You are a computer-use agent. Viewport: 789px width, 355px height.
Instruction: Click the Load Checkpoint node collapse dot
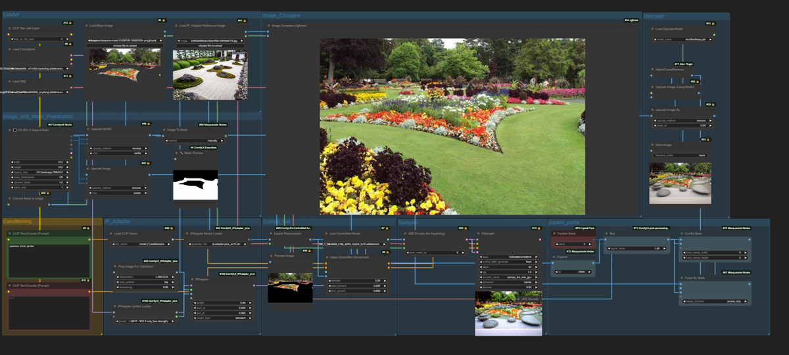(x=10, y=49)
